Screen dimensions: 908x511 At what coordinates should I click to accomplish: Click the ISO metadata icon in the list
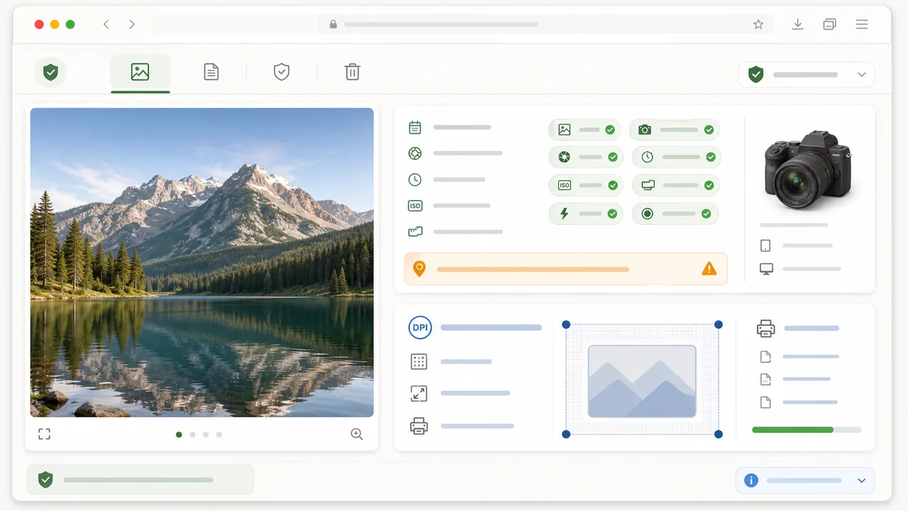415,206
